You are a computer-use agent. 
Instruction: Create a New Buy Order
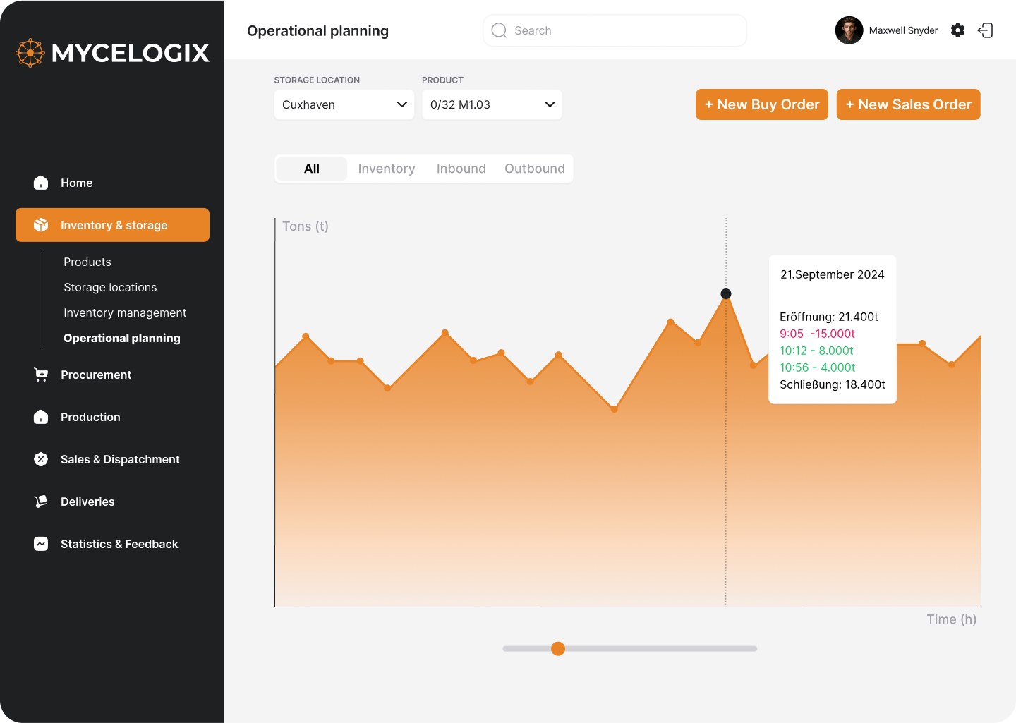coord(761,104)
